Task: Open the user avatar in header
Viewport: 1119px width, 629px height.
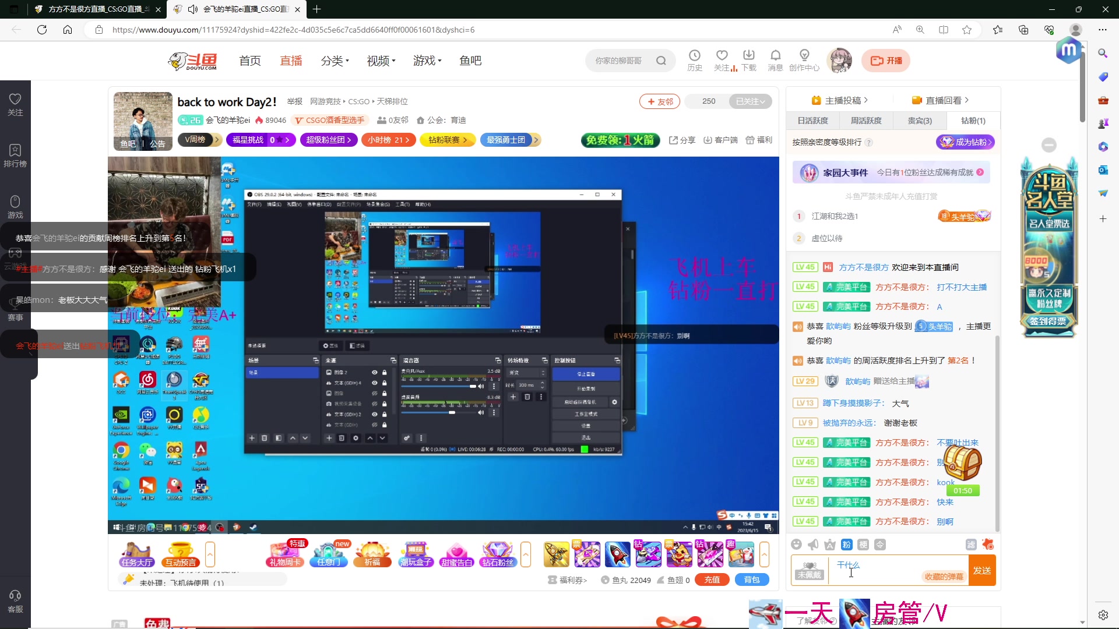Action: [x=840, y=61]
